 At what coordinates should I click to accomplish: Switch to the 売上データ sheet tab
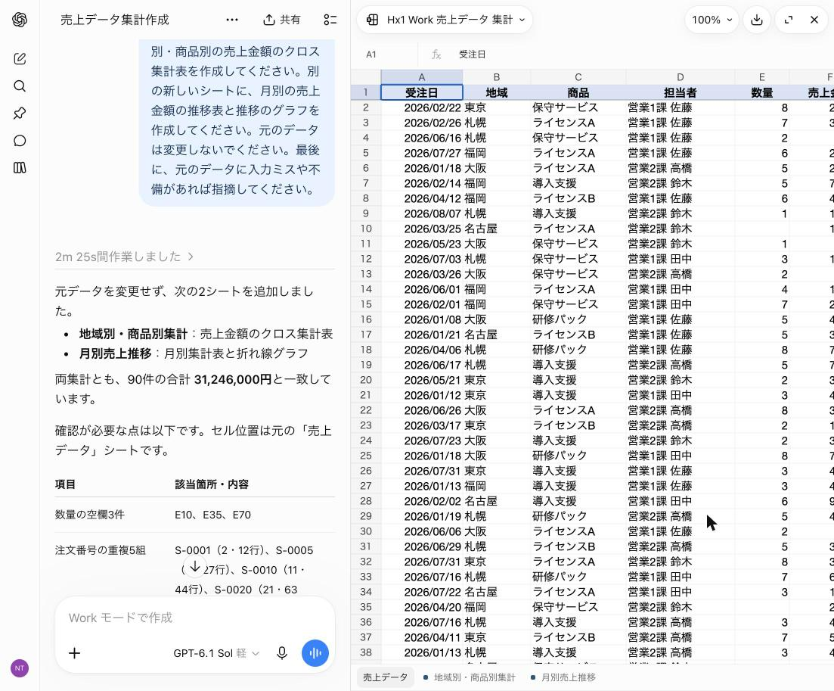click(385, 677)
